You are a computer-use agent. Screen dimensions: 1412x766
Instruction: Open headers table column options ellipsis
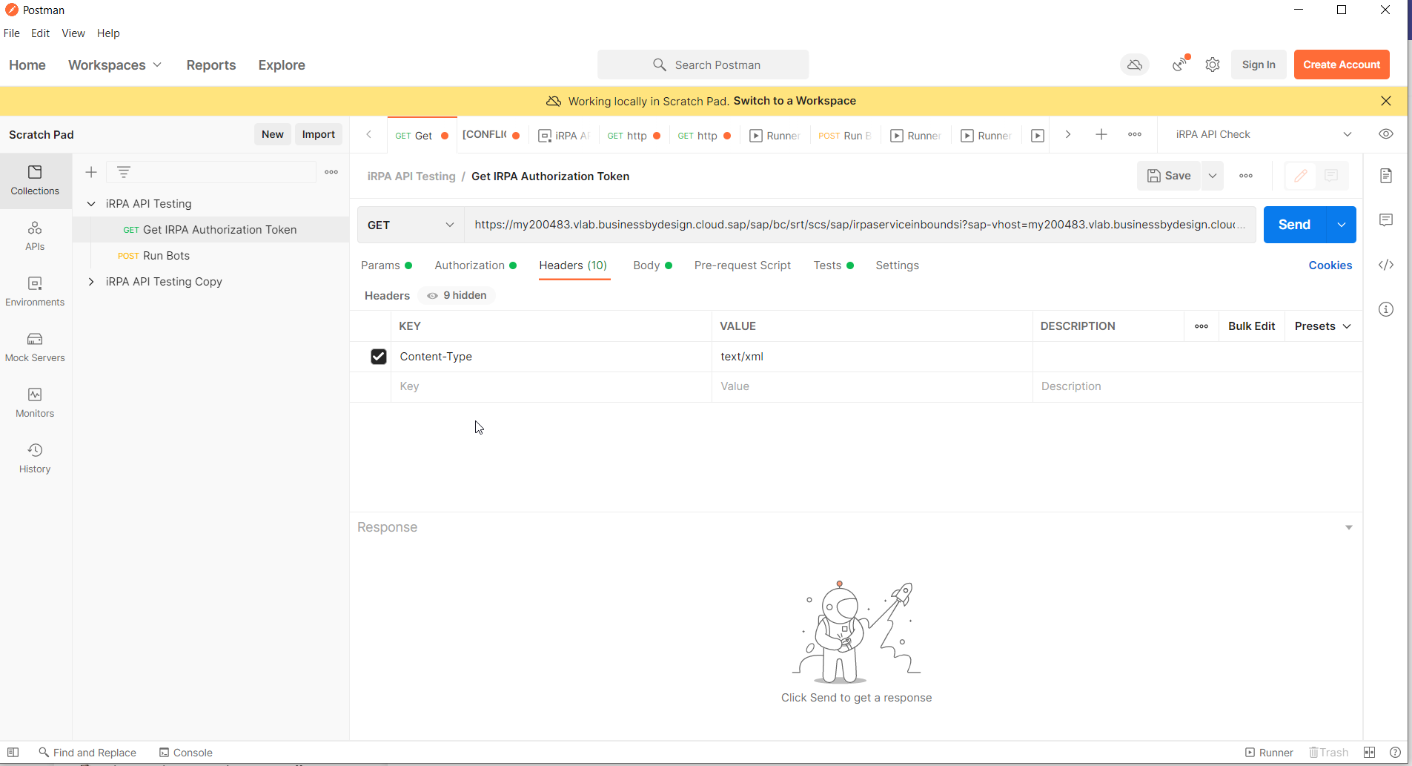[x=1201, y=326]
